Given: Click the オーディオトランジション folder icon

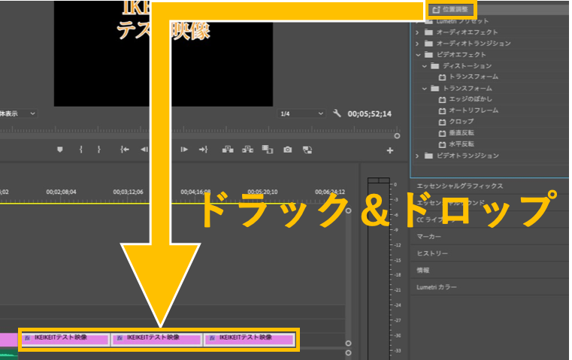Looking at the screenshot, I should click(428, 44).
